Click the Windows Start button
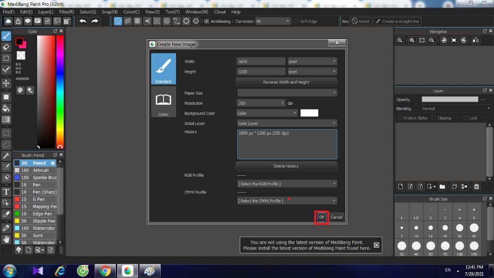The width and height of the screenshot is (494, 278). click(x=10, y=271)
